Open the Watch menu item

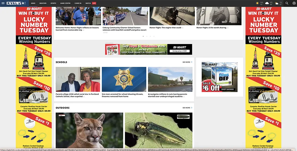(x=88, y=3)
